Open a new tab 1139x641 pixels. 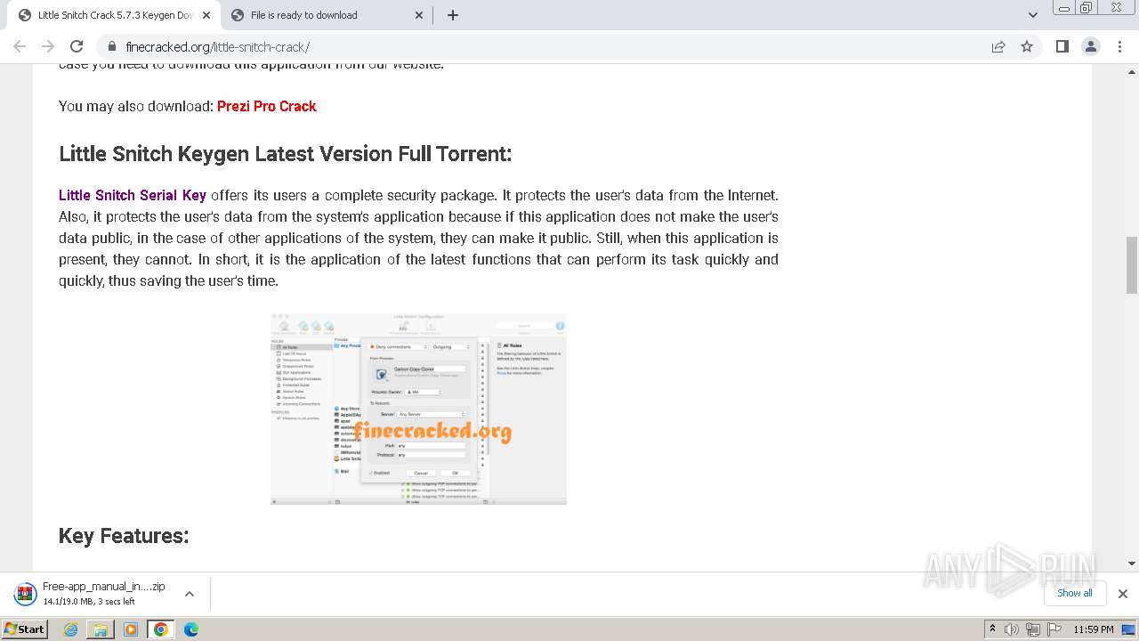pos(453,15)
